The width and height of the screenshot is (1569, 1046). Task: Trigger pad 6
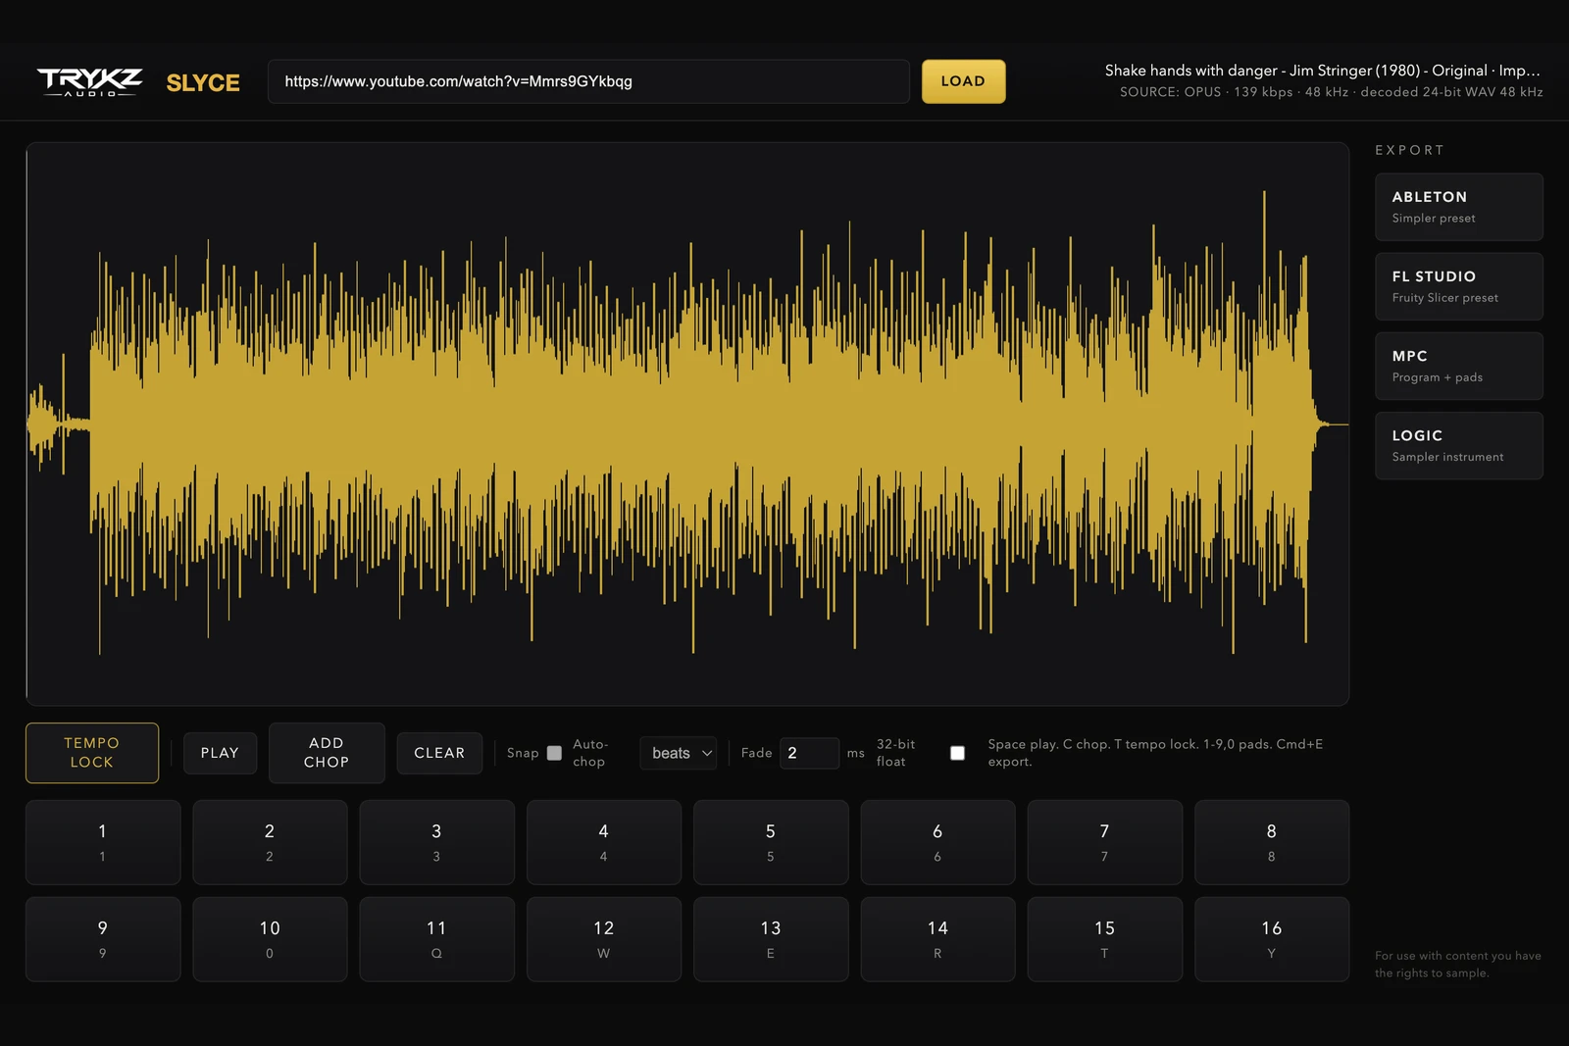[937, 842]
